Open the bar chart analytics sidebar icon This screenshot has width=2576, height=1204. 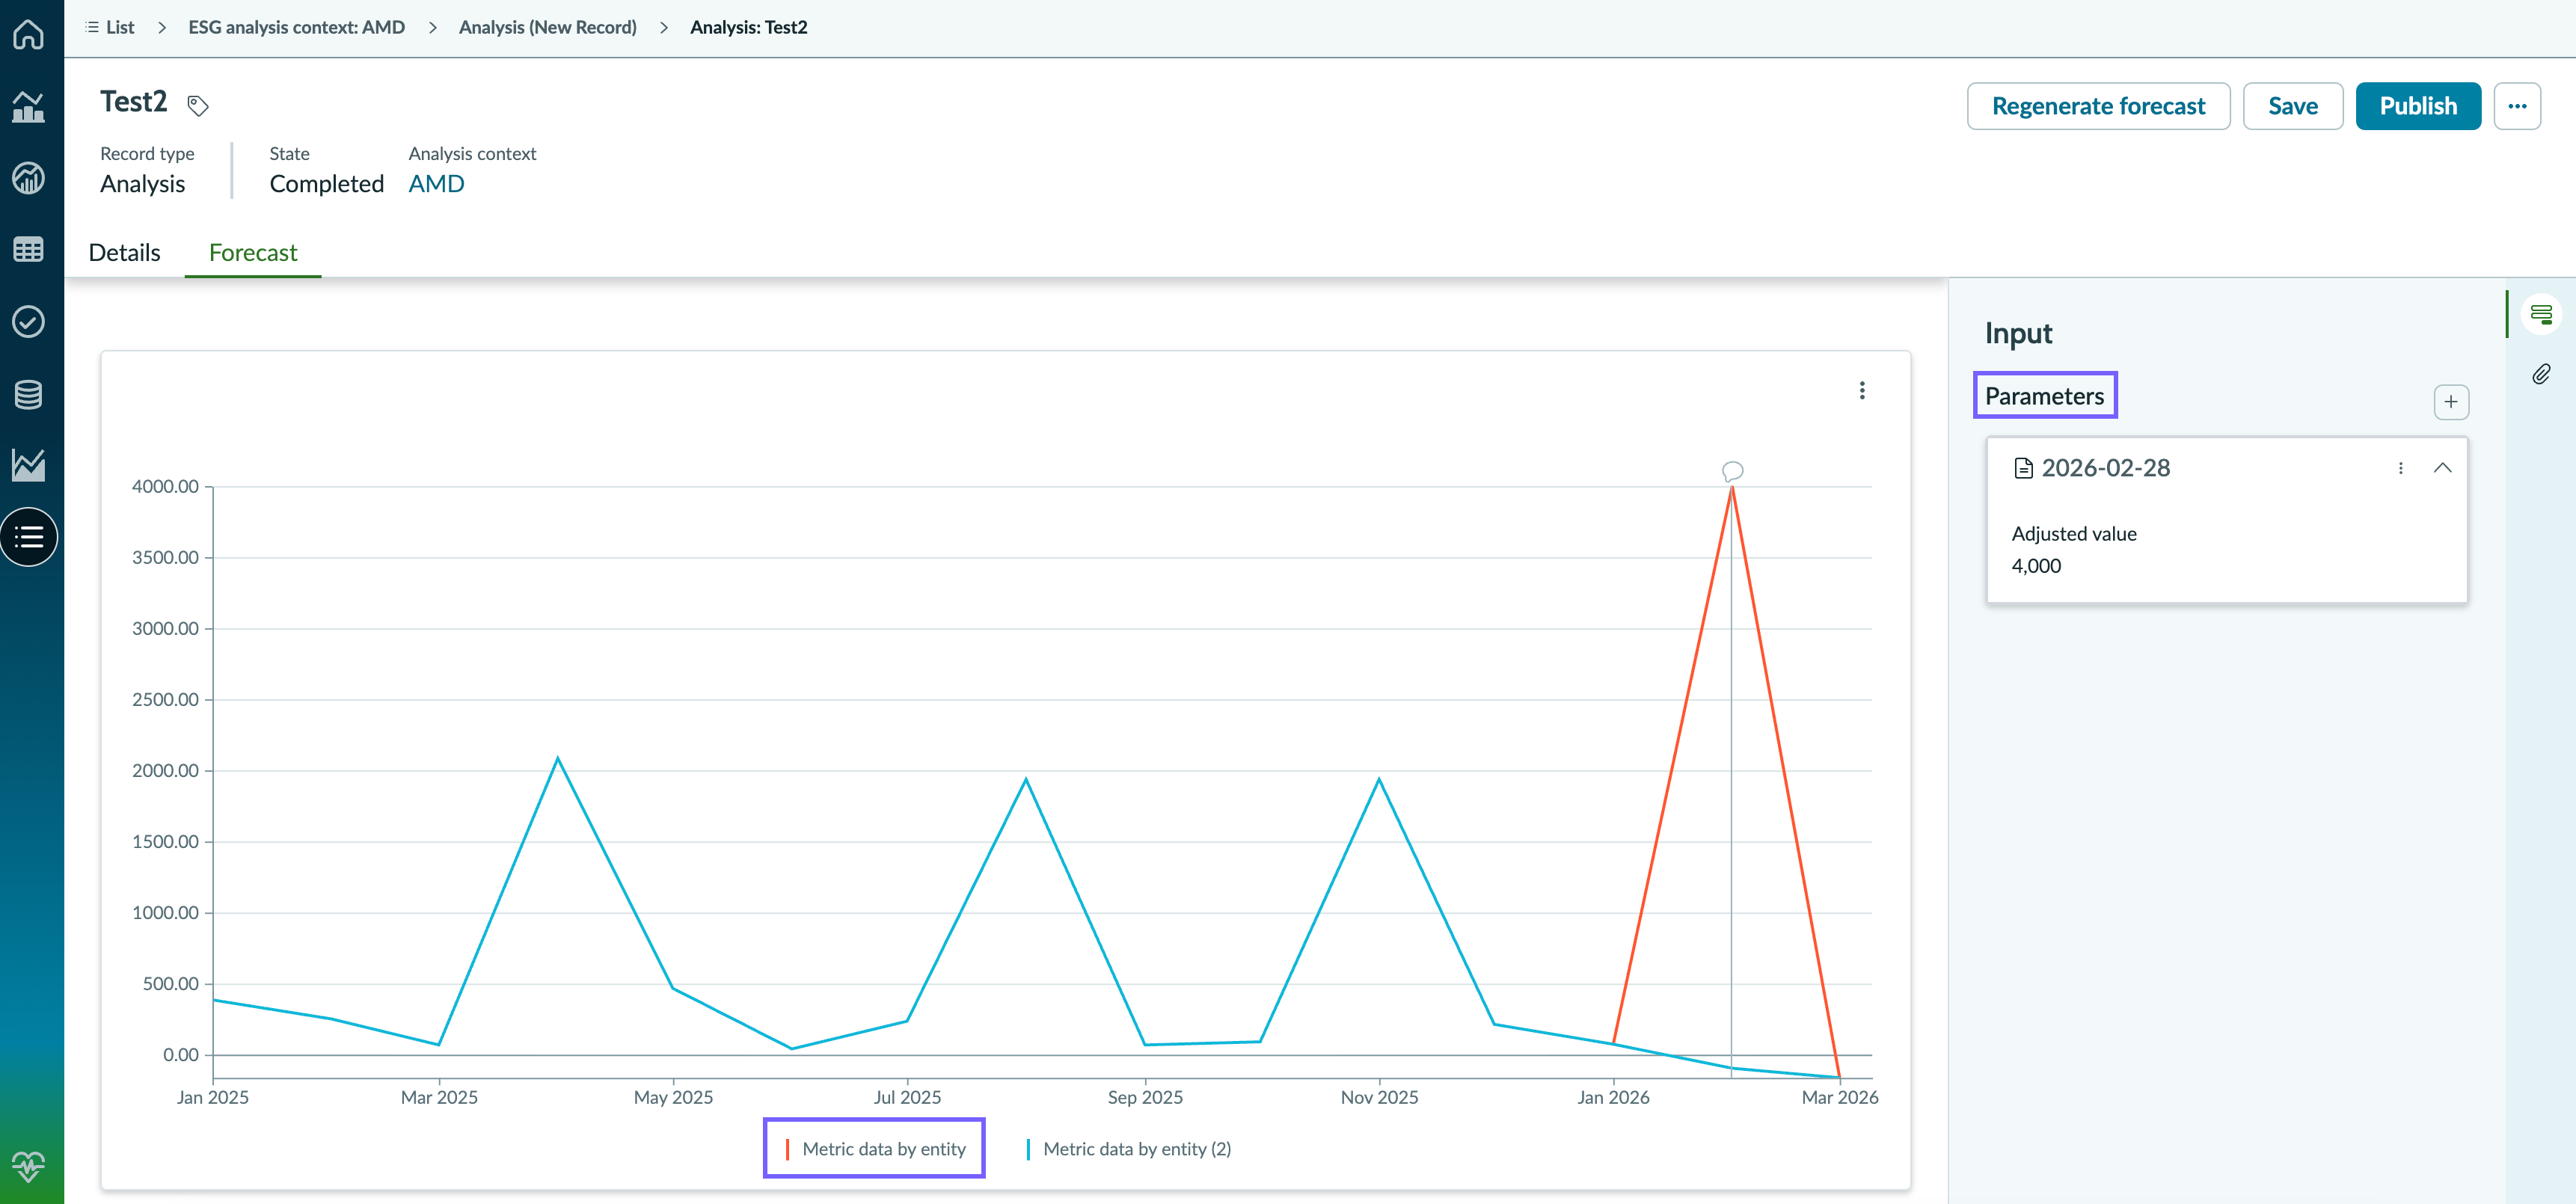28,106
